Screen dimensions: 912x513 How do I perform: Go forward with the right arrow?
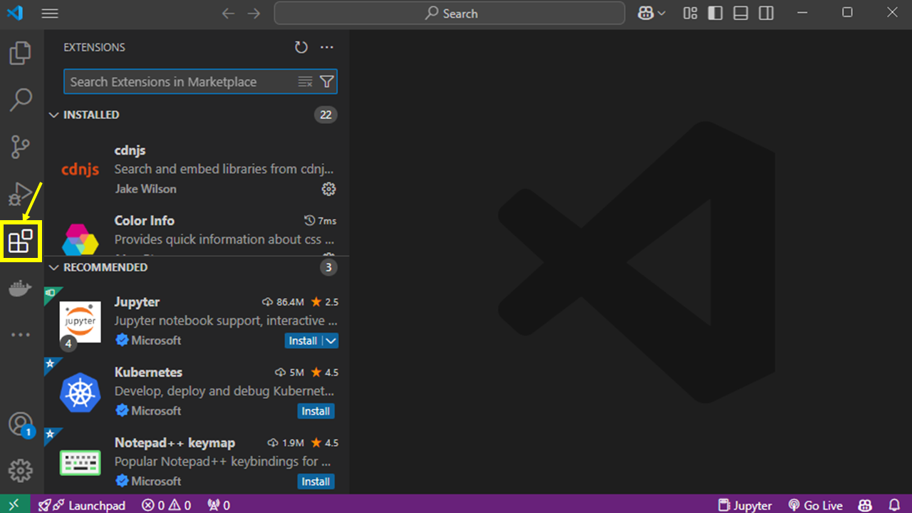(254, 14)
